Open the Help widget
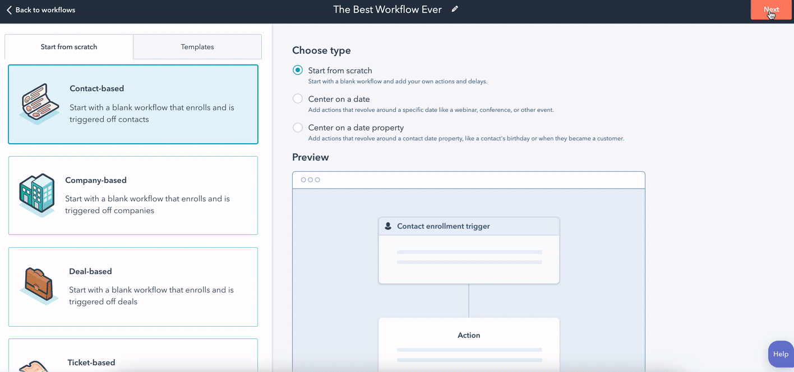 click(781, 354)
